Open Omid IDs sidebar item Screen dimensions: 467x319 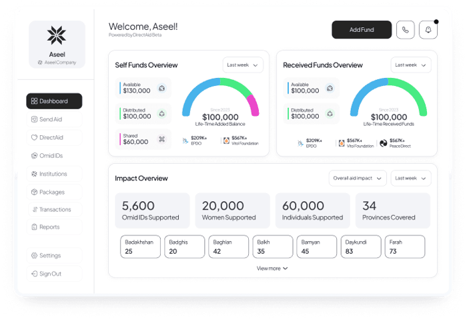click(55, 156)
